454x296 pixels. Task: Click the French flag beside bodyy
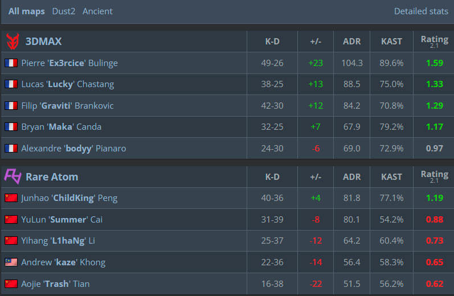tap(11, 149)
